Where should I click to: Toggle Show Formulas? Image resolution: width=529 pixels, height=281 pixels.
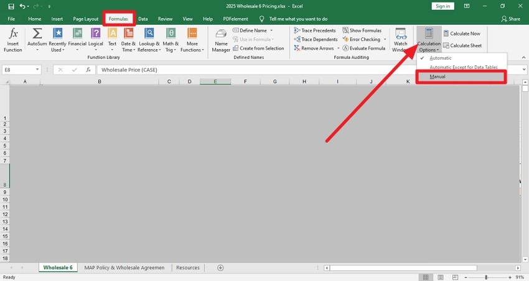pos(362,30)
